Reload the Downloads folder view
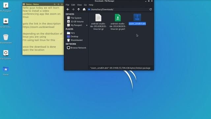This screenshot has width=211, height=119. click(151, 9)
